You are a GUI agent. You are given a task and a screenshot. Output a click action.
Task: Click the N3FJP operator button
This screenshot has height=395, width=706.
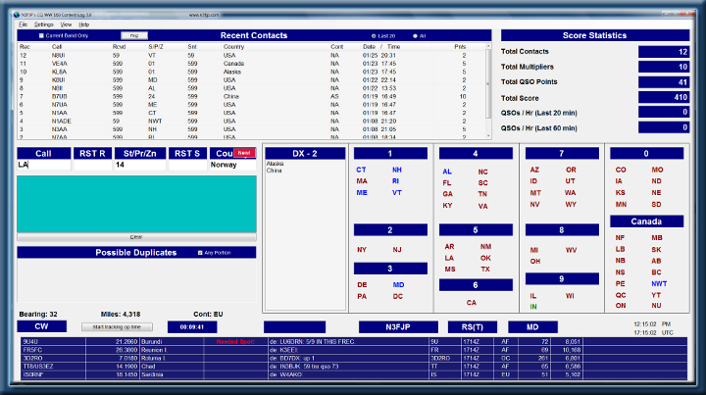coord(398,326)
